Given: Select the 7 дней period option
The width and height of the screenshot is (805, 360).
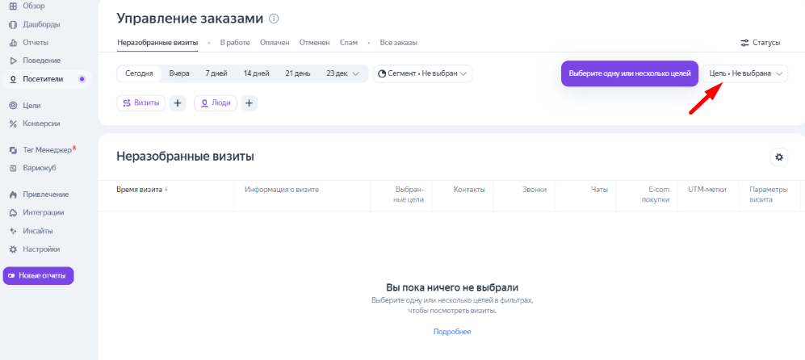Looking at the screenshot, I should click(x=216, y=73).
